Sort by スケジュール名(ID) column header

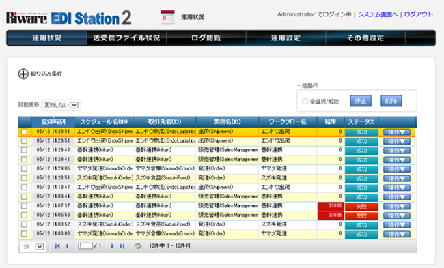[x=104, y=122]
